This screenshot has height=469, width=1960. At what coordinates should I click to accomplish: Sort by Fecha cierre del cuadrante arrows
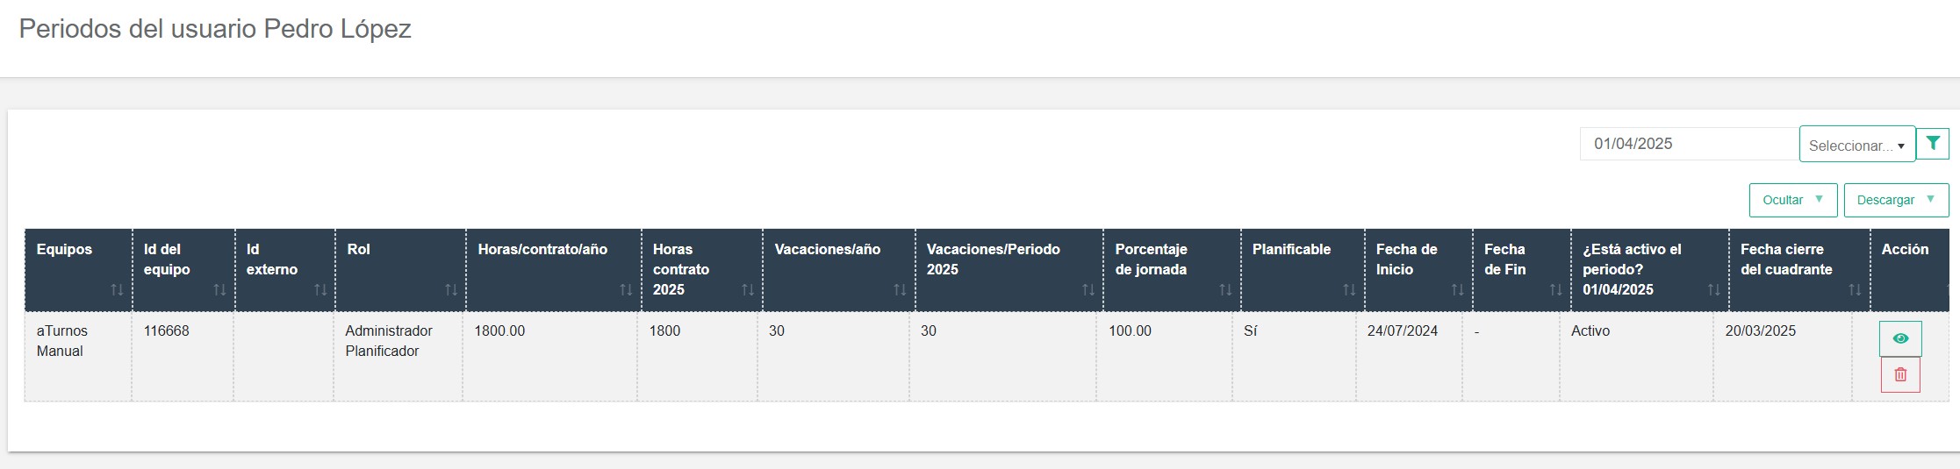1855,290
